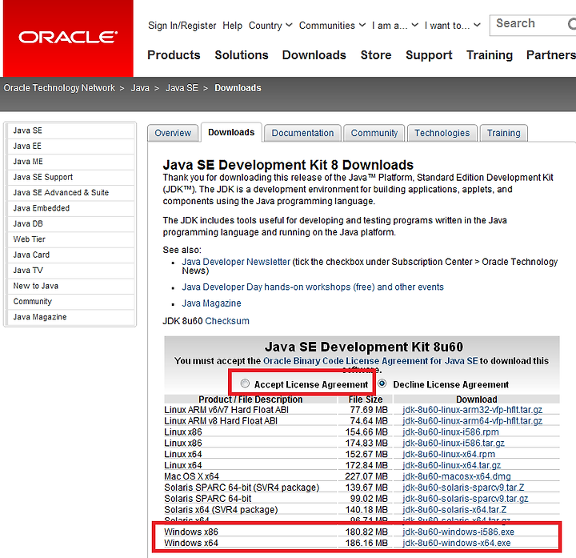
Task: Select Java DB in sidebar
Action: 70,223
